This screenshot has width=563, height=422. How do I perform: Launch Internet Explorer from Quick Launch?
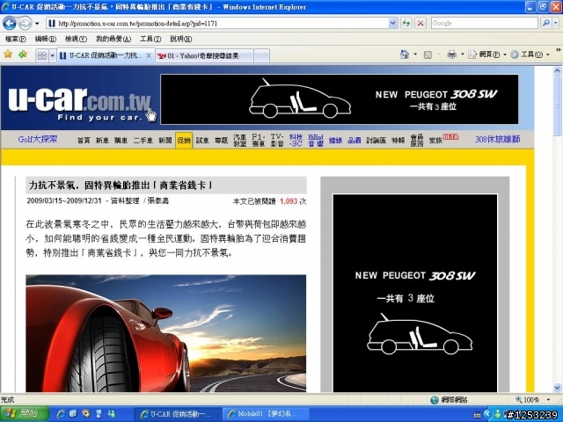[x=61, y=414]
